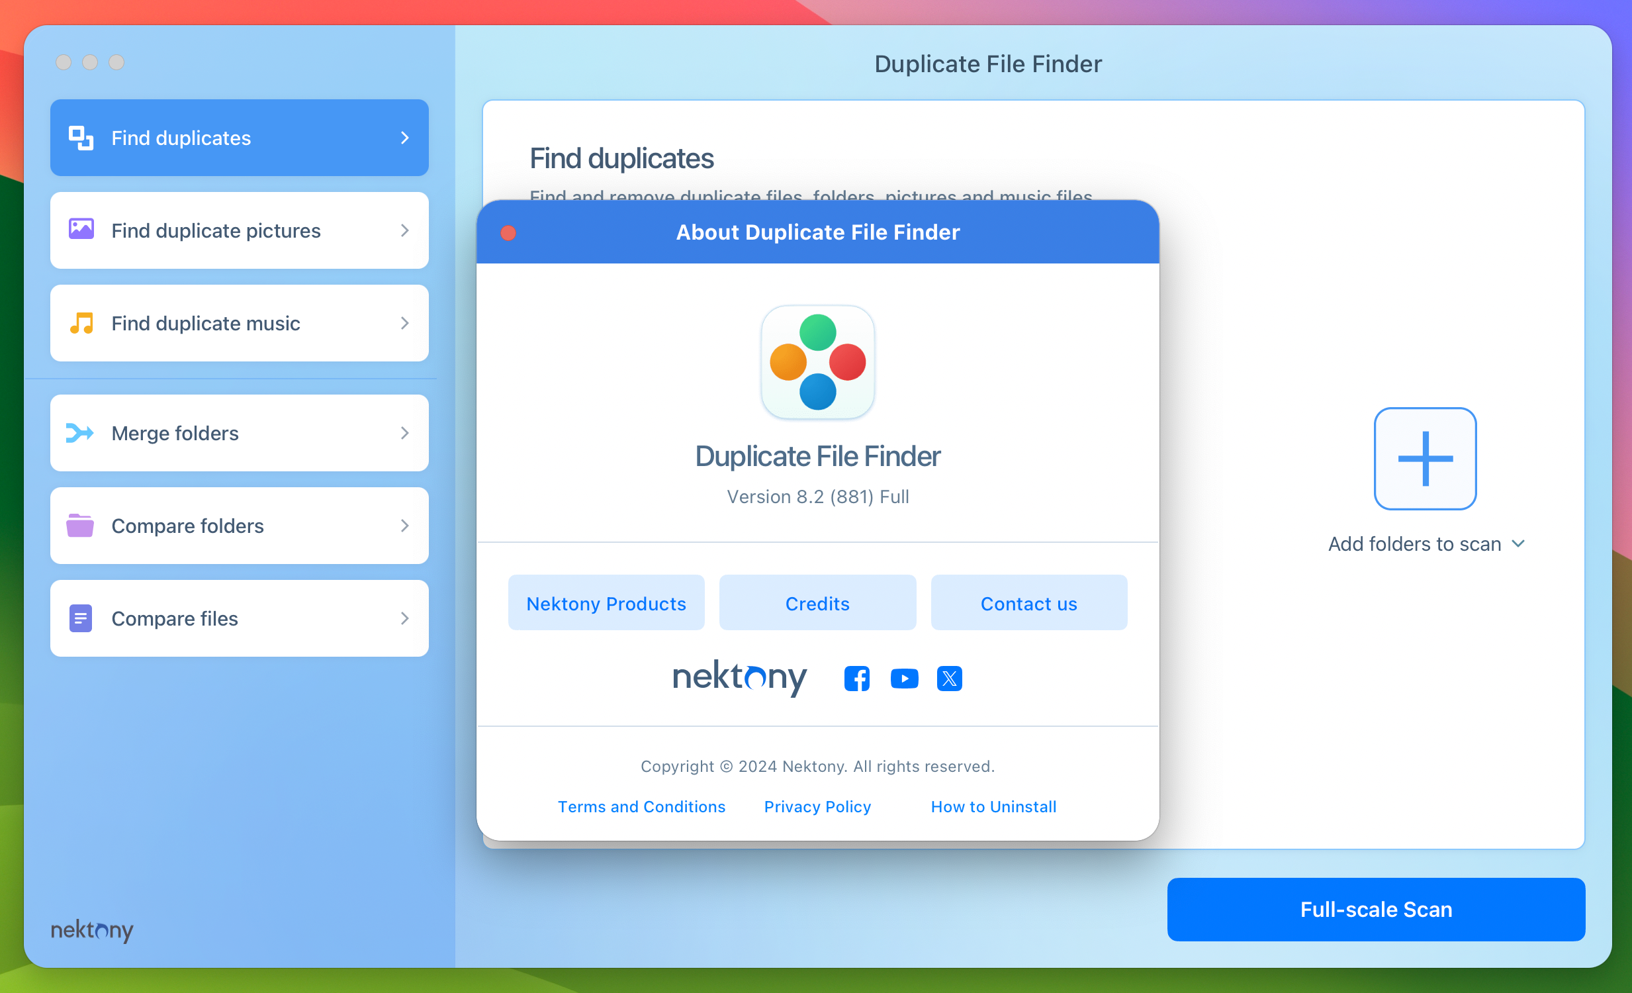
Task: Select the Find duplicate pictures tool
Action: (239, 231)
